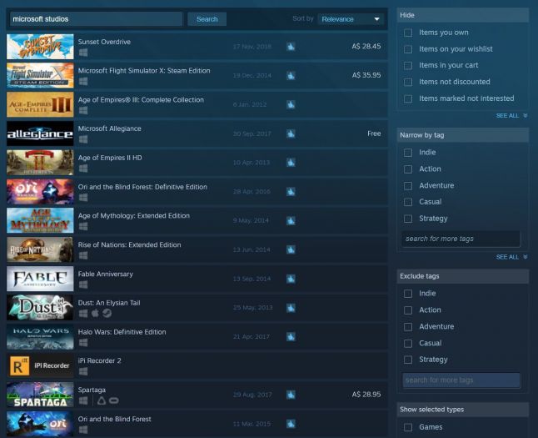The width and height of the screenshot is (538, 438).
Task: Check the 'Items on your wishlist' box
Action: (408, 49)
